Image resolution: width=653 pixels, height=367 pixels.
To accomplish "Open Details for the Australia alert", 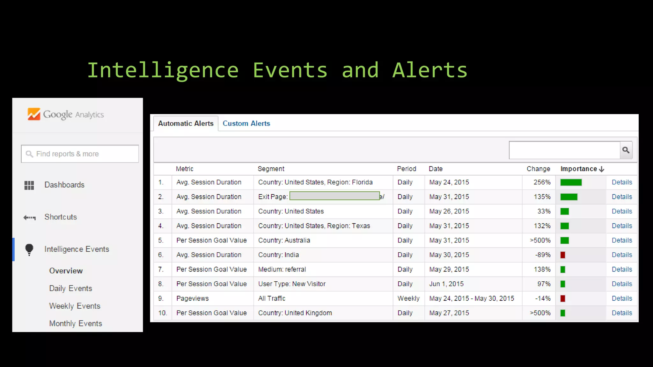I will (x=622, y=240).
